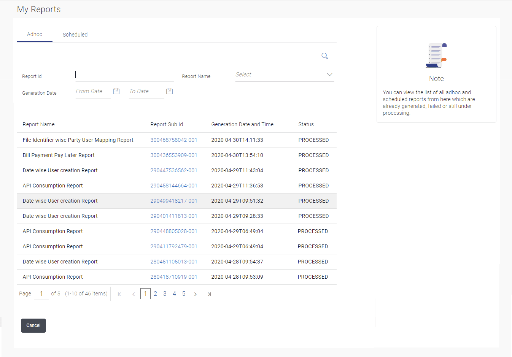Open the To Date calendar picker
512x357 pixels.
click(170, 91)
